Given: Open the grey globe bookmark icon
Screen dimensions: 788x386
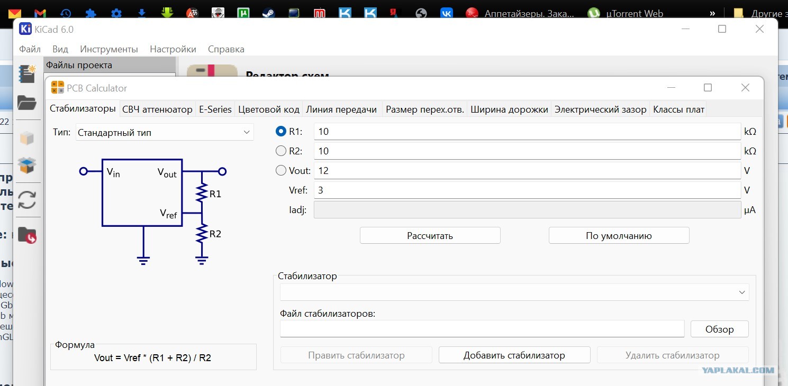Looking at the screenshot, I should [x=421, y=14].
